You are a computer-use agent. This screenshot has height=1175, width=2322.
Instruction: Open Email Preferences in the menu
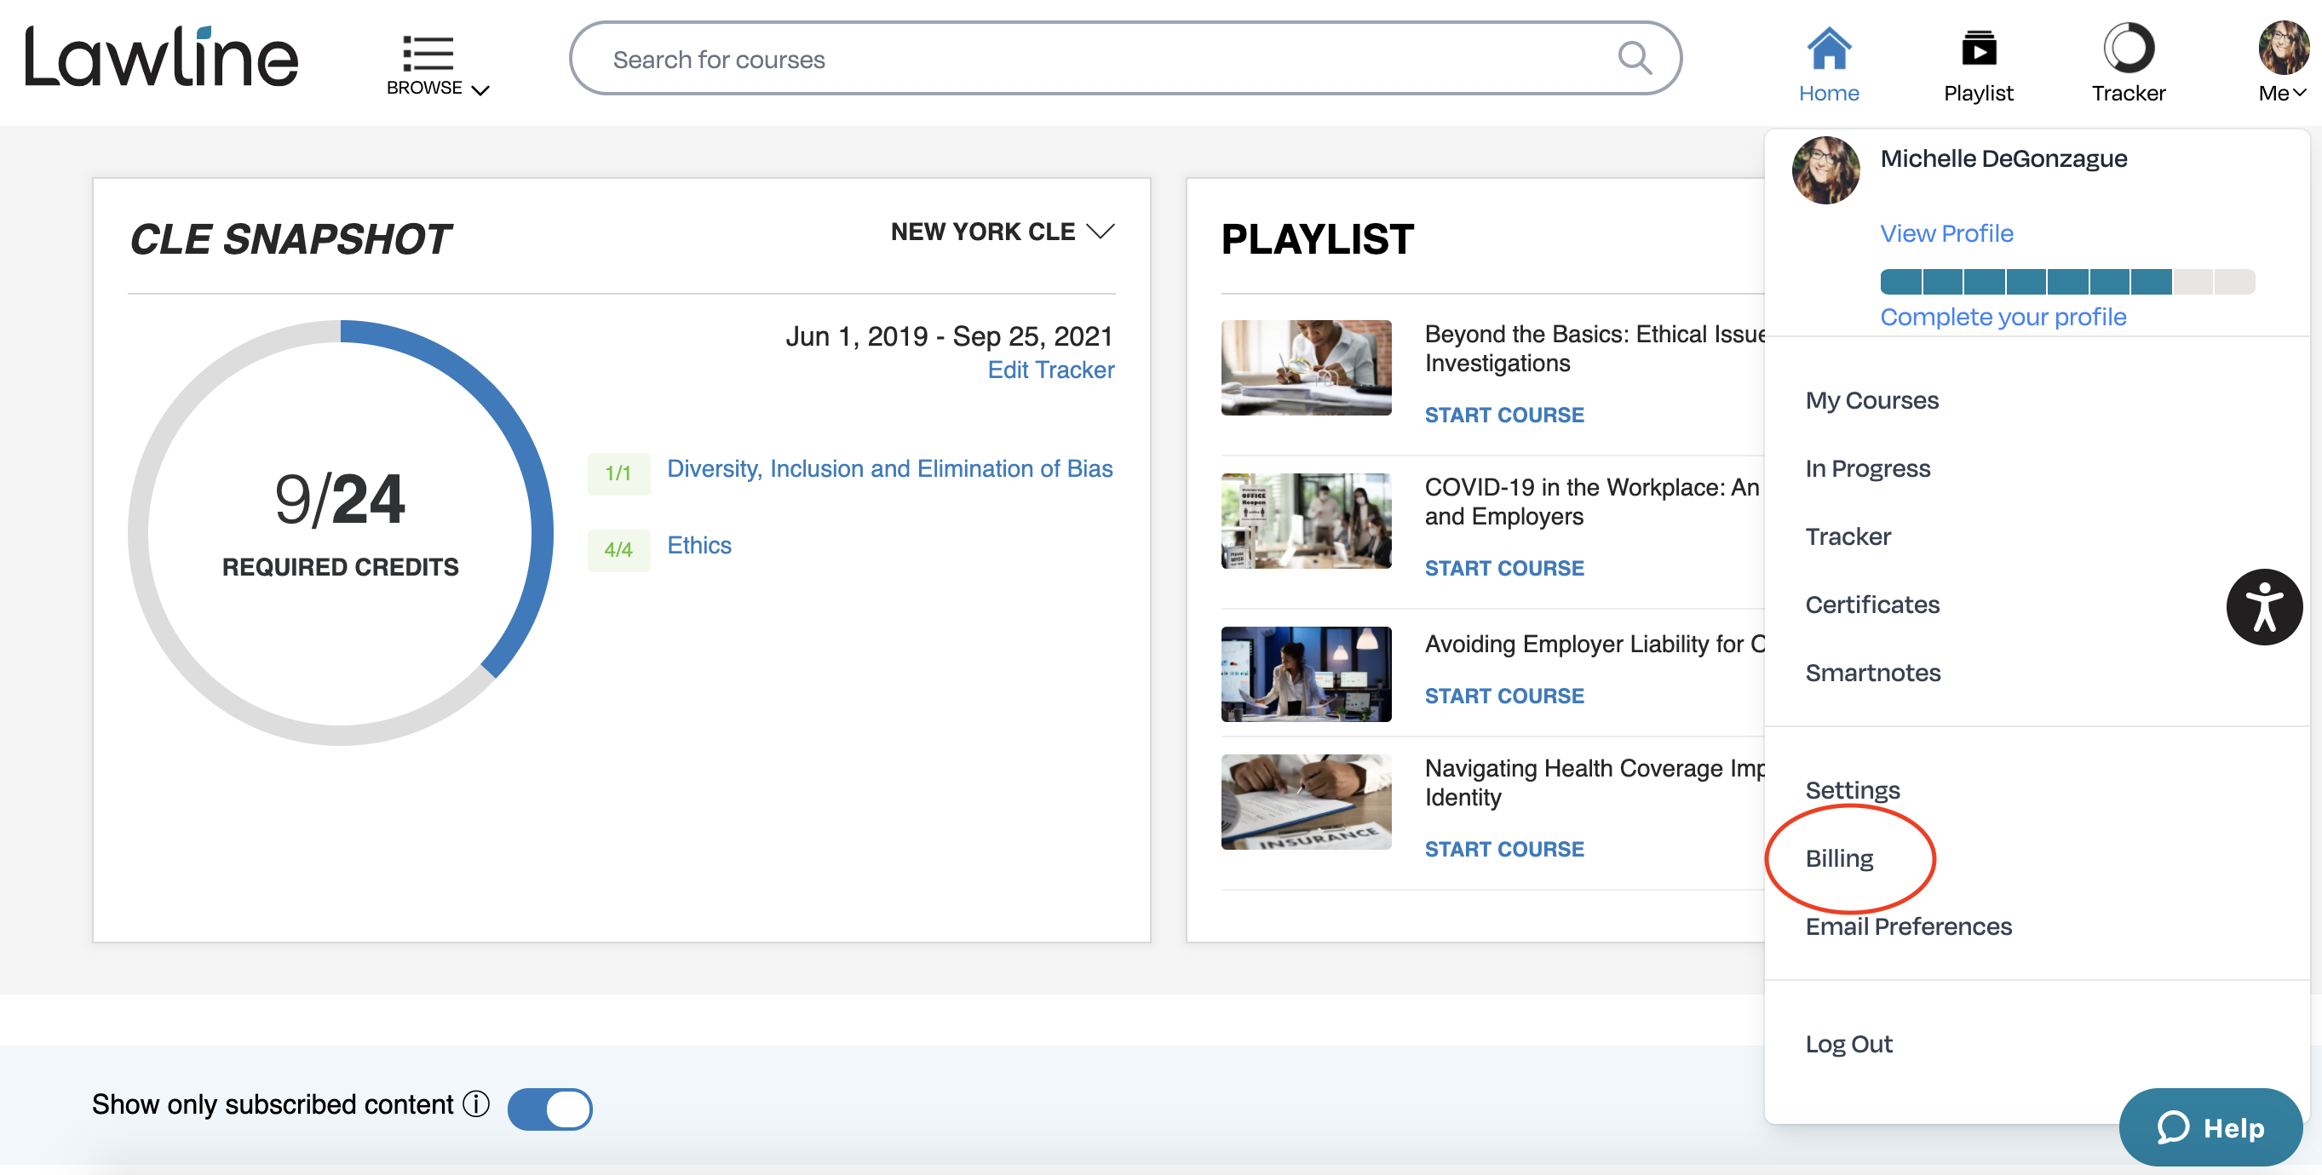click(x=1908, y=926)
